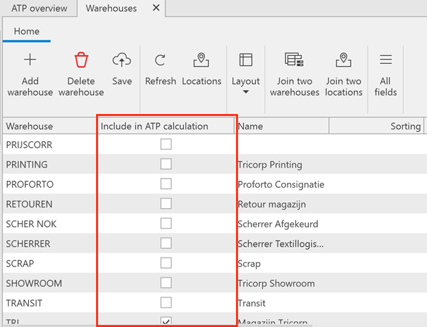Click the Join two warehouses icon

[x=295, y=60]
